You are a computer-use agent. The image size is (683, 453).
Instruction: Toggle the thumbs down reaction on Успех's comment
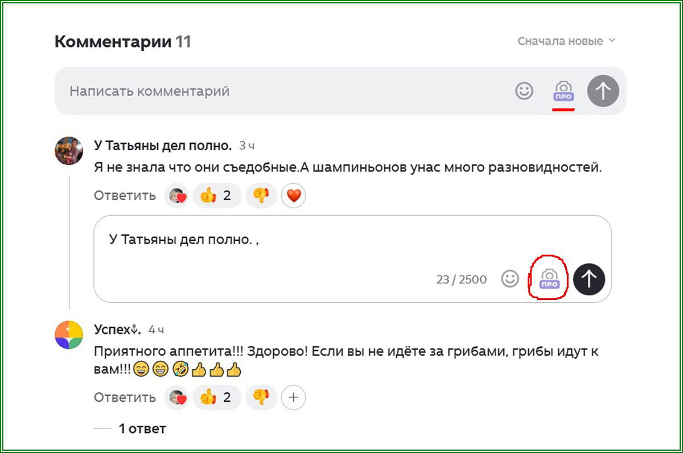click(261, 397)
